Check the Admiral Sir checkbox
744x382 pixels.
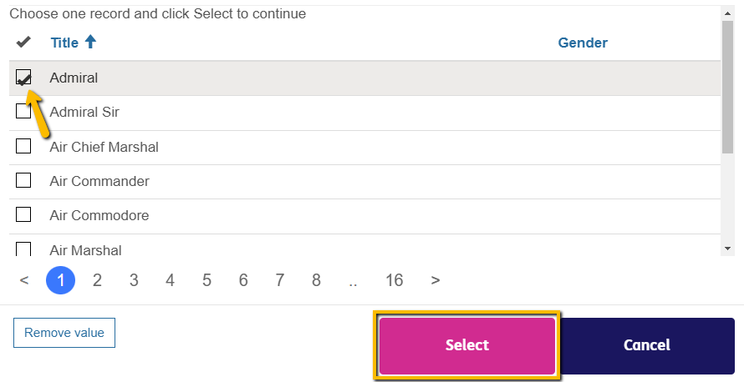[23, 112]
